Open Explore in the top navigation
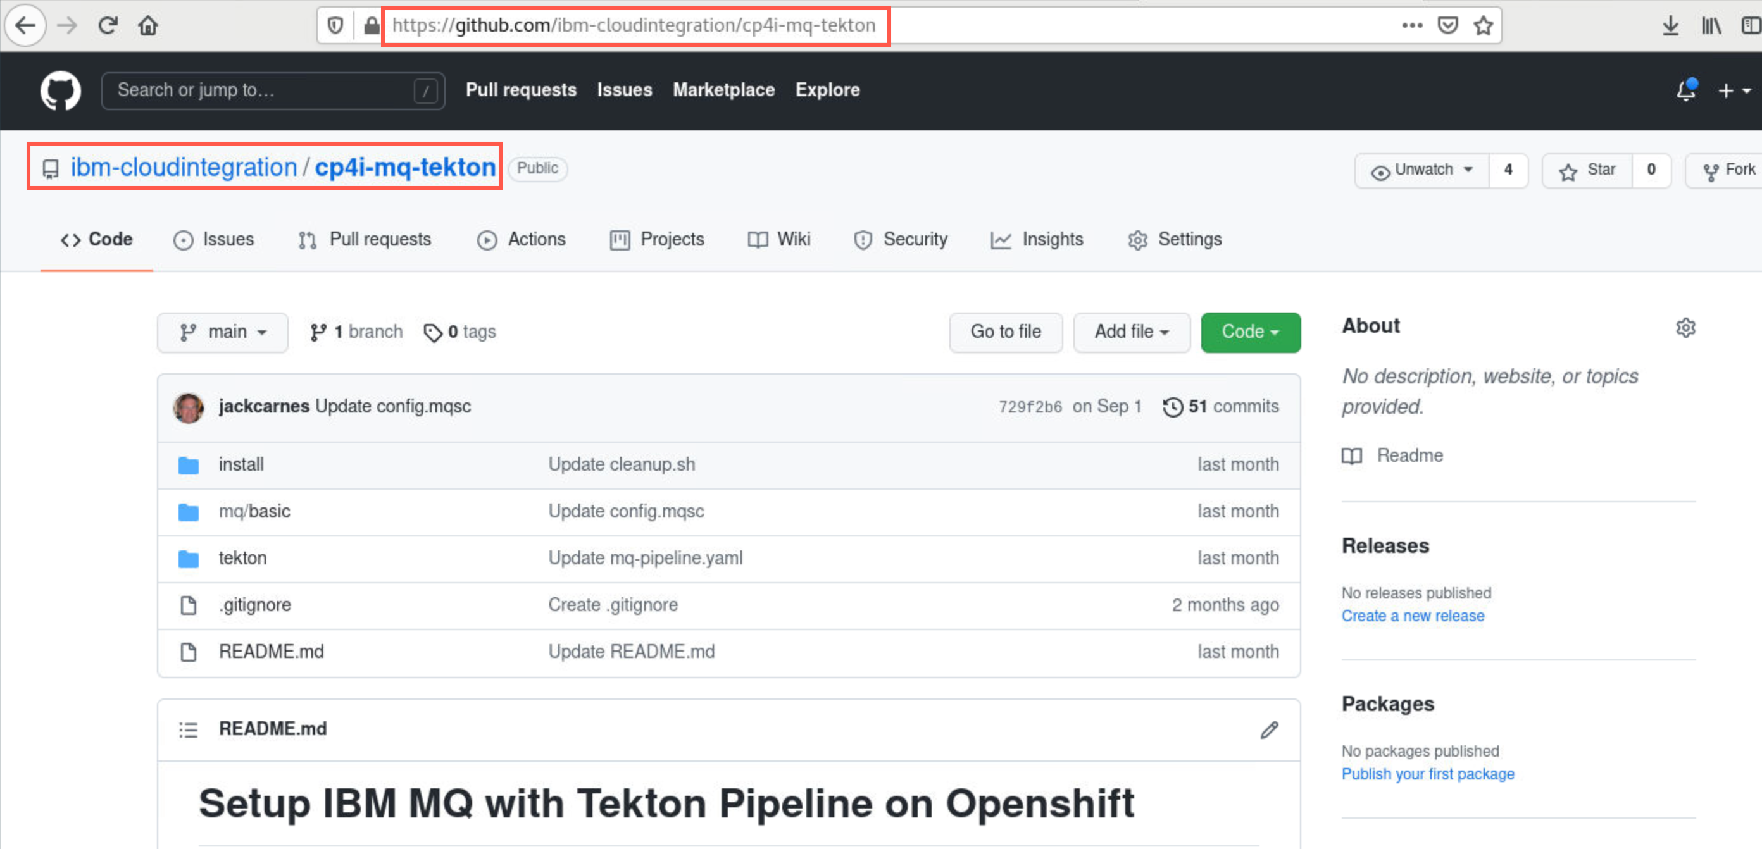This screenshot has height=849, width=1762. click(827, 90)
